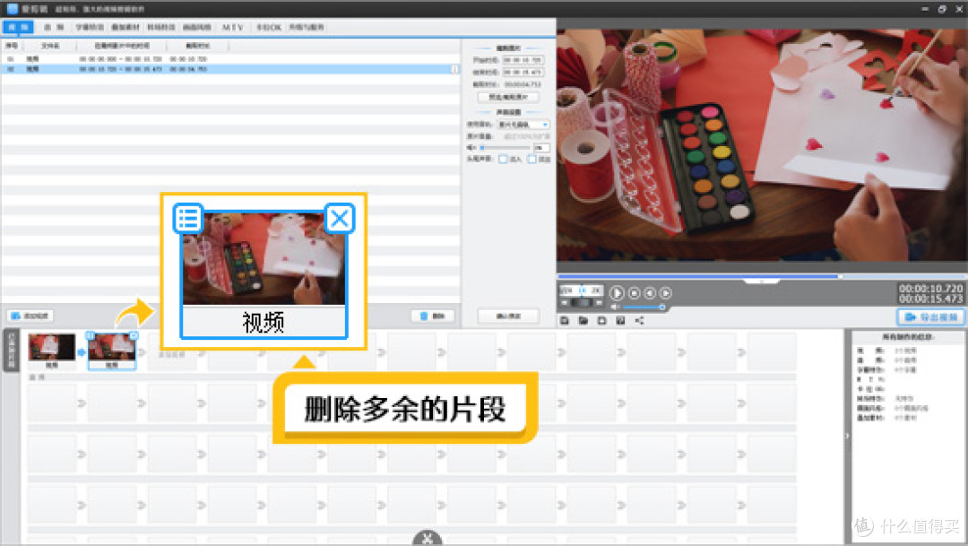Collapse the info panel with side arrow
968x546 pixels.
[x=847, y=436]
